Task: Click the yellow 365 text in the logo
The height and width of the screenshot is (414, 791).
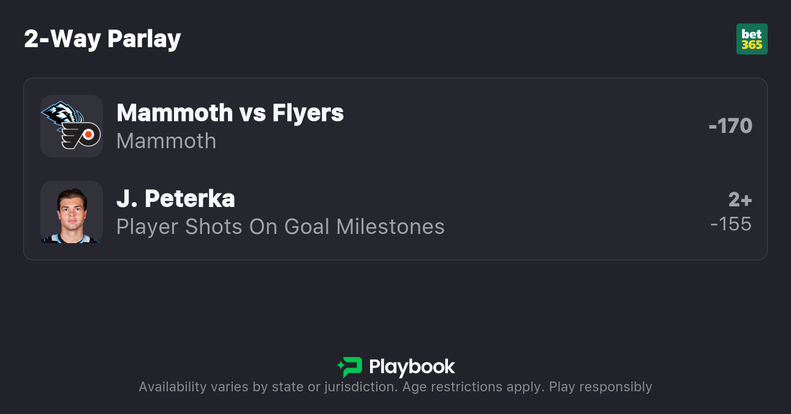Action: (752, 45)
